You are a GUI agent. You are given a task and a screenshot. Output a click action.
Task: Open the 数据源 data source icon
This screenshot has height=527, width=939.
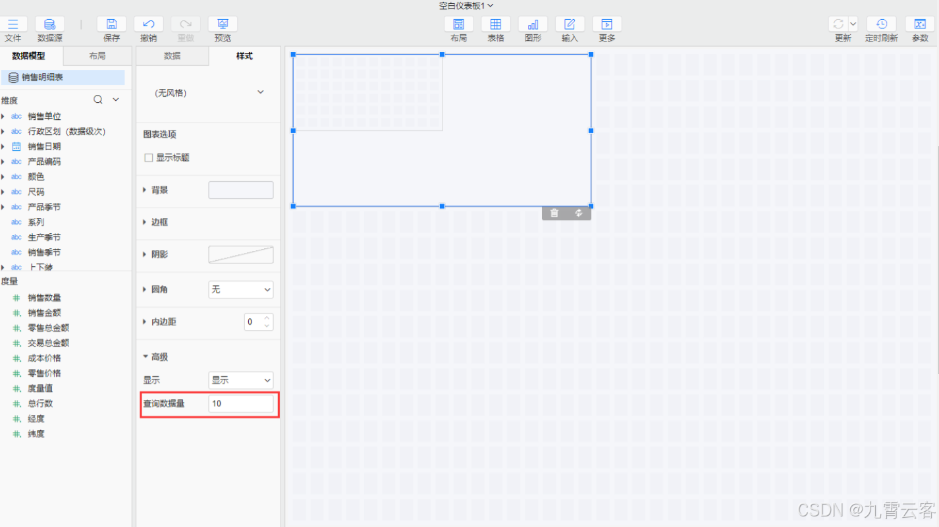[x=50, y=24]
